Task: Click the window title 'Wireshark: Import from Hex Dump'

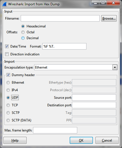Action: coord(34,4)
